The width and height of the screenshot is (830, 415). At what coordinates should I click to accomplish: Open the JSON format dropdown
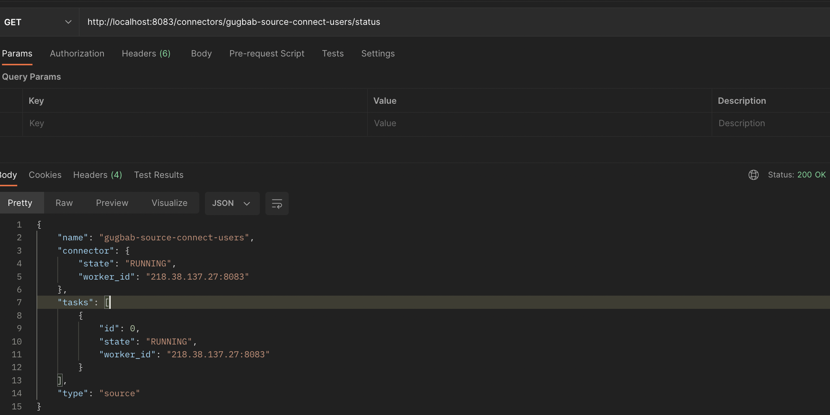click(232, 203)
